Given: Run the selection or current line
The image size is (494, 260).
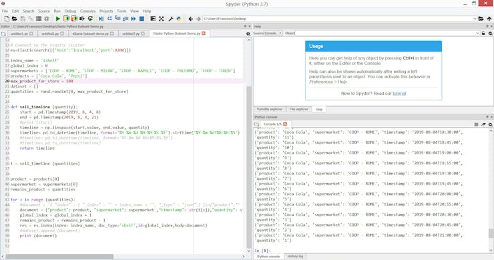Looking at the screenshot, I should tap(82, 19).
